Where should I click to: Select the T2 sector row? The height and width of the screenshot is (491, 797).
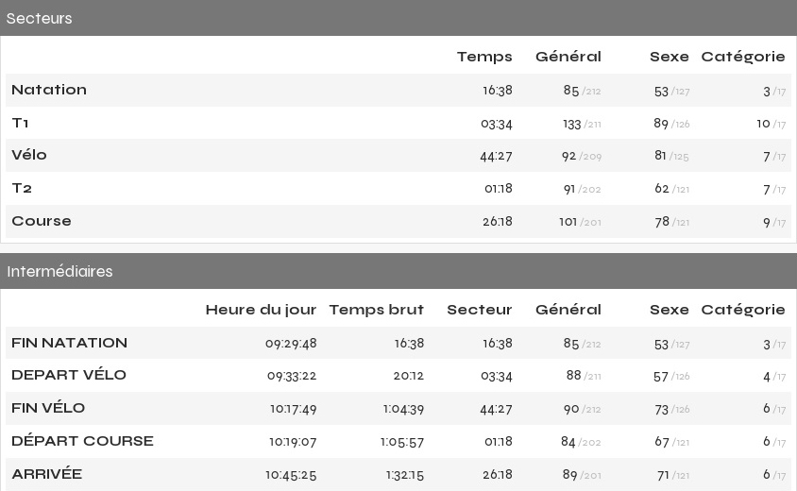pyautogui.click(x=398, y=189)
